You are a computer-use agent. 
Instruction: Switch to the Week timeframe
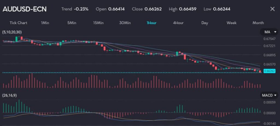pyautogui.click(x=232, y=23)
